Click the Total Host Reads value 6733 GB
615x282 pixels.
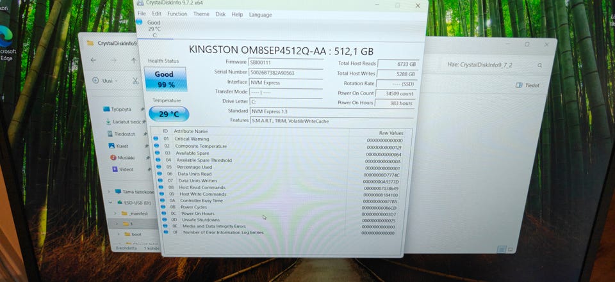pyautogui.click(x=397, y=64)
